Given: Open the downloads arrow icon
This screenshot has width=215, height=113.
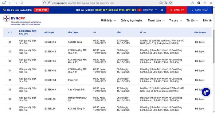Looking at the screenshot, I should (x=193, y=3).
